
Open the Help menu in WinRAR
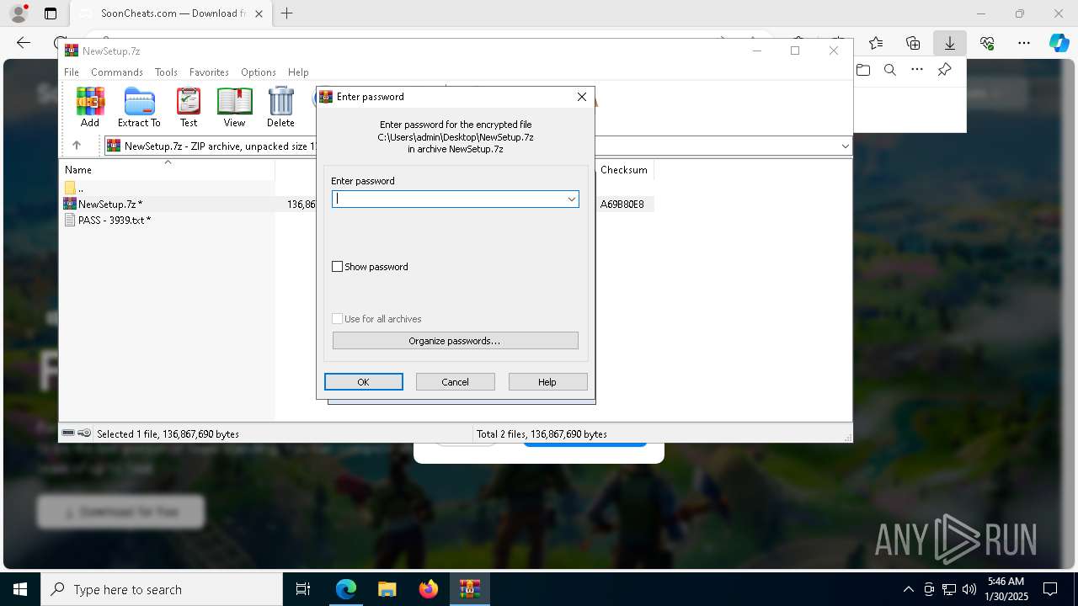[298, 72]
